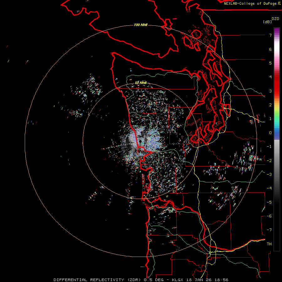
Task: Click the 50 NMI range ring label
Action: [141, 83]
